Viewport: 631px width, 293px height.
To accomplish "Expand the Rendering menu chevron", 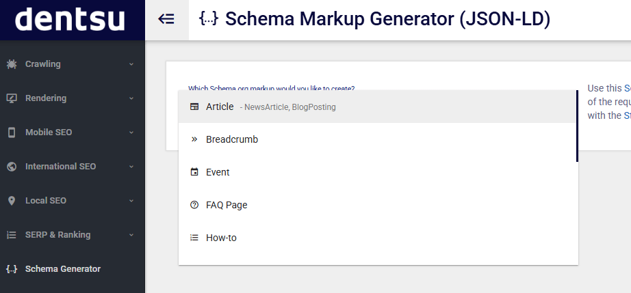I will [131, 98].
